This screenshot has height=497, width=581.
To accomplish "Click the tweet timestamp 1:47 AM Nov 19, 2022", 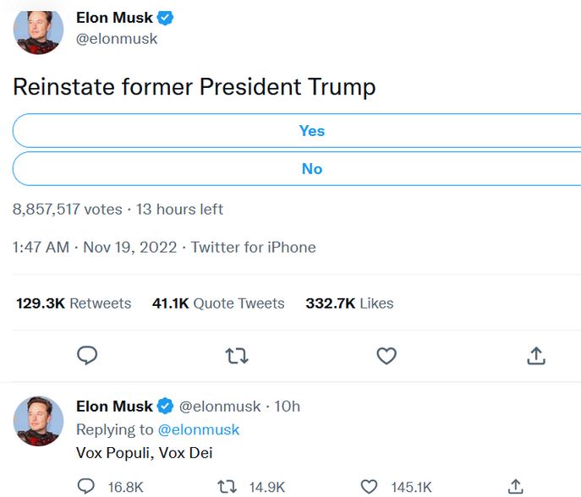I will coord(95,248).
